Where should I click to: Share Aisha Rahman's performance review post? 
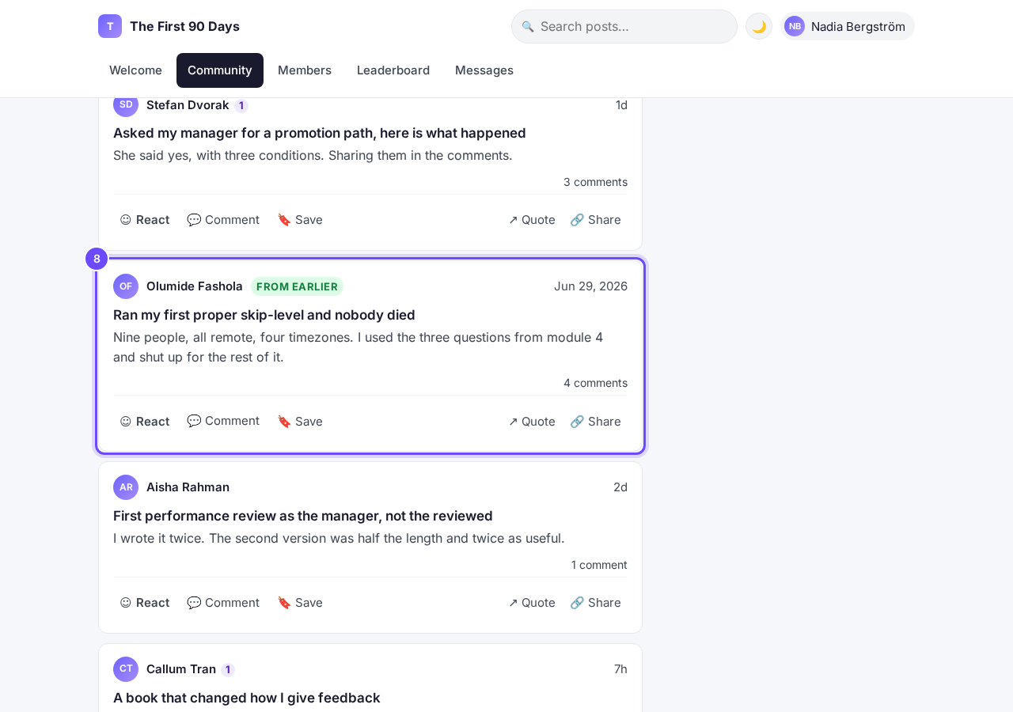[595, 603]
